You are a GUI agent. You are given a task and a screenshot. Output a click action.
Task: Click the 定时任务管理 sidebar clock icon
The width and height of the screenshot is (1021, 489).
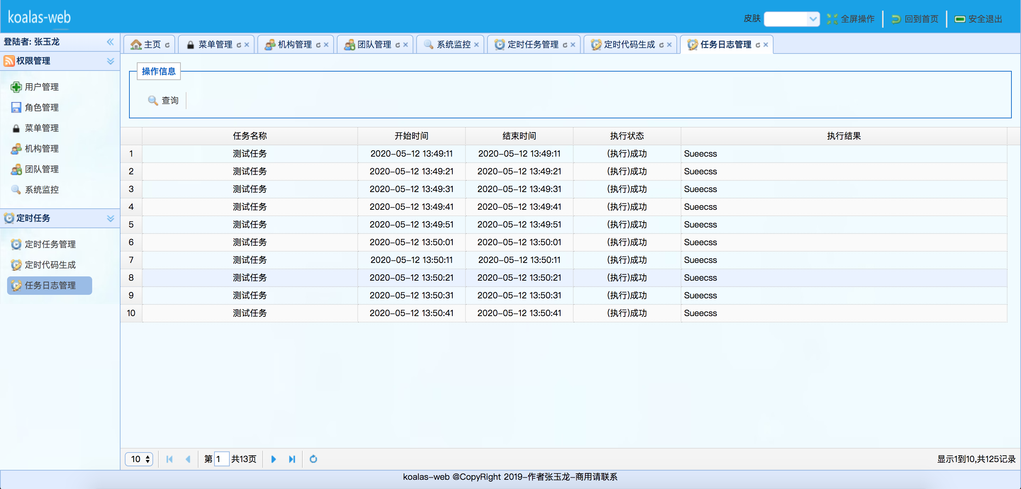16,244
